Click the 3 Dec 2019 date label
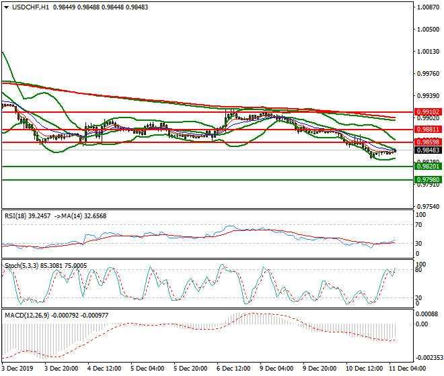This screenshot has width=444, height=376. tap(17, 369)
